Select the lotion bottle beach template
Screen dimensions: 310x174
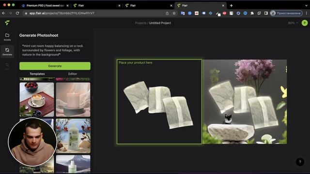click(x=73, y=136)
